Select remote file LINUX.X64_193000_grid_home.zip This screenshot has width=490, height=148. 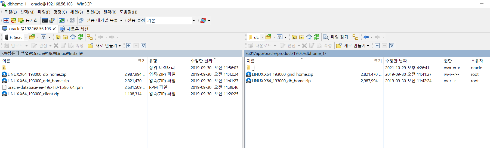coord(282,74)
